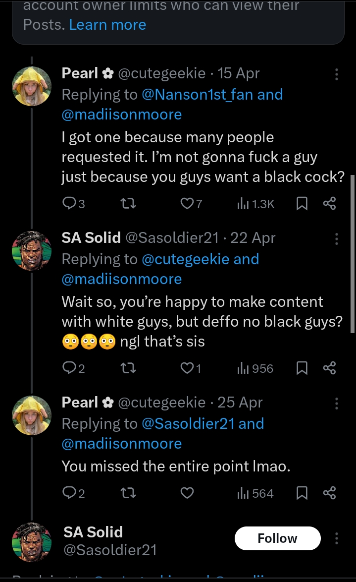Open more options on SA Solid's 22 Apr tweet
The image size is (356, 582).
tap(336, 238)
